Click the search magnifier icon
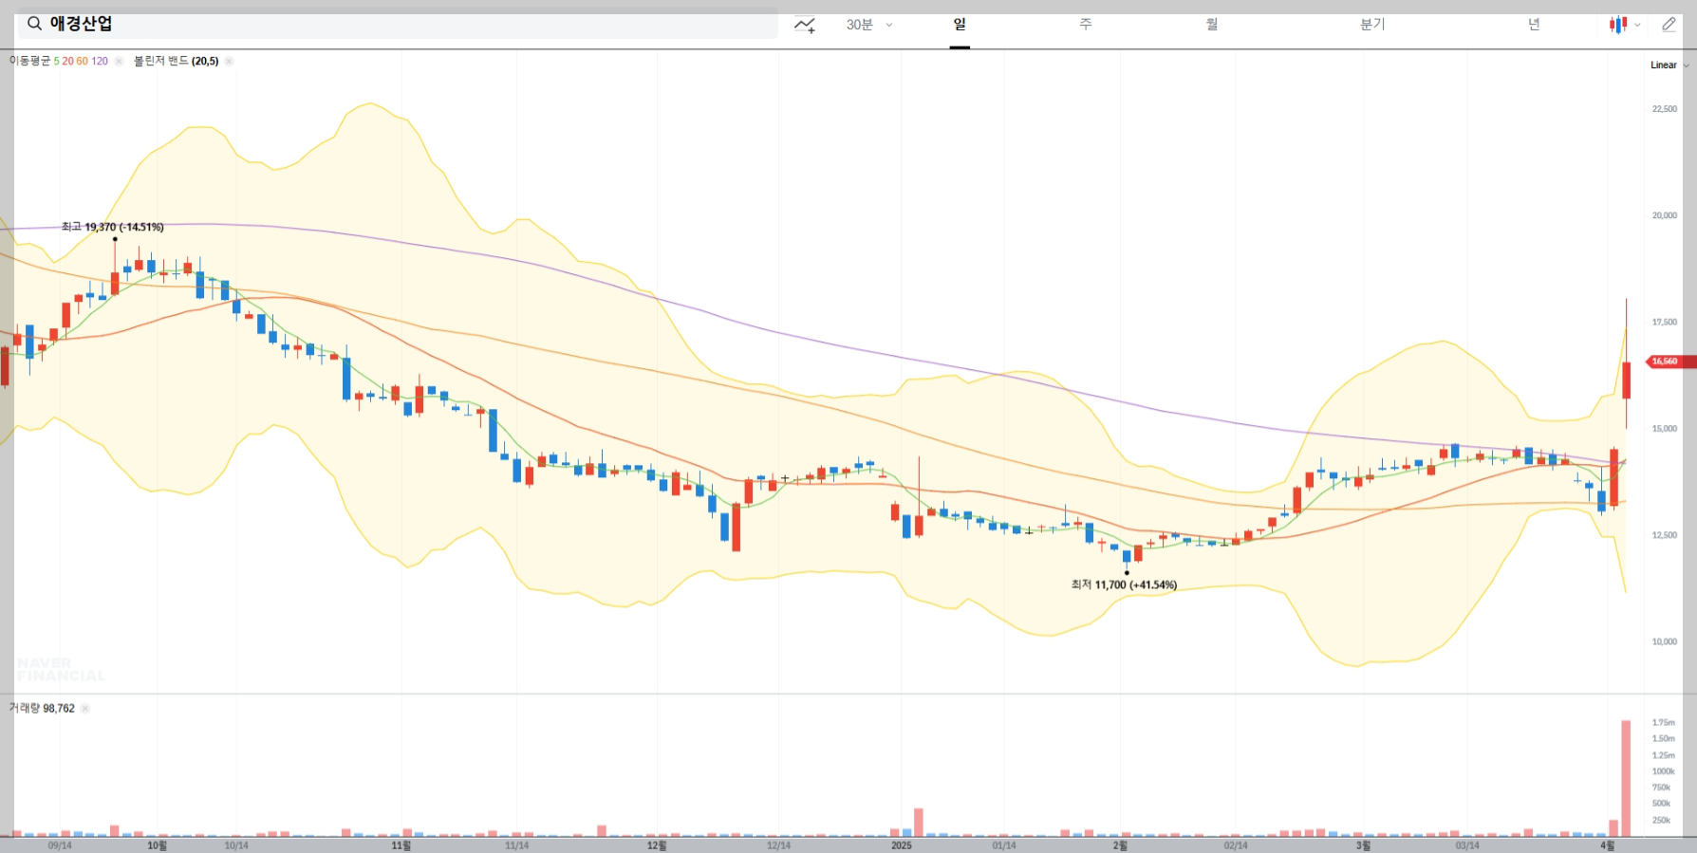Screen dimensions: 1697x853 pos(34,24)
